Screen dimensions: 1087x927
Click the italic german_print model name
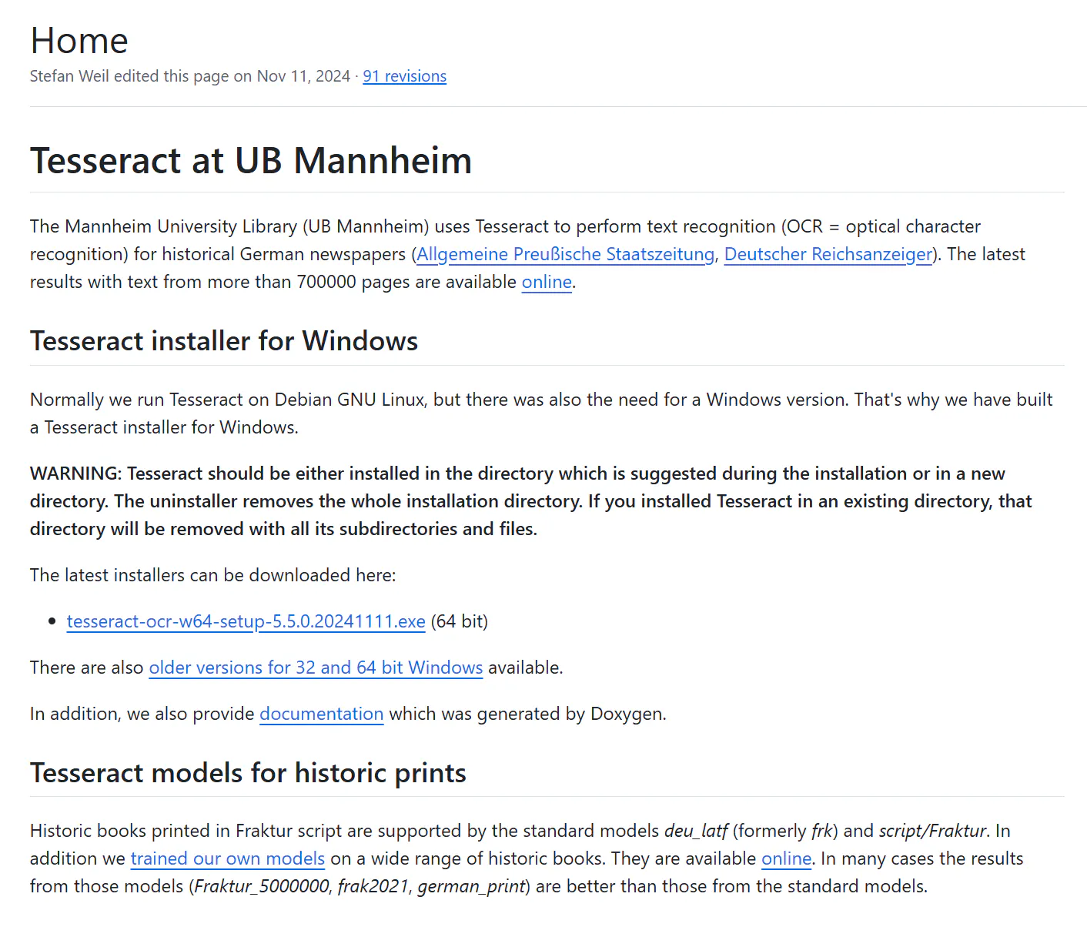[471, 886]
